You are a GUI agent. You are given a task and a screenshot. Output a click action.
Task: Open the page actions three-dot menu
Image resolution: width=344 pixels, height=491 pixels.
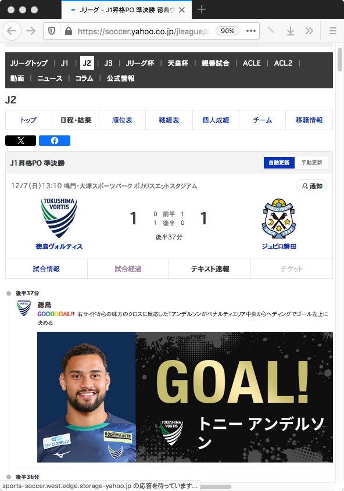click(251, 31)
